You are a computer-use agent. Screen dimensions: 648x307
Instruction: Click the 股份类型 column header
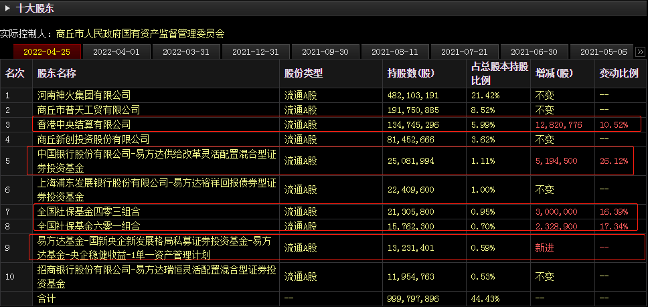[303, 74]
